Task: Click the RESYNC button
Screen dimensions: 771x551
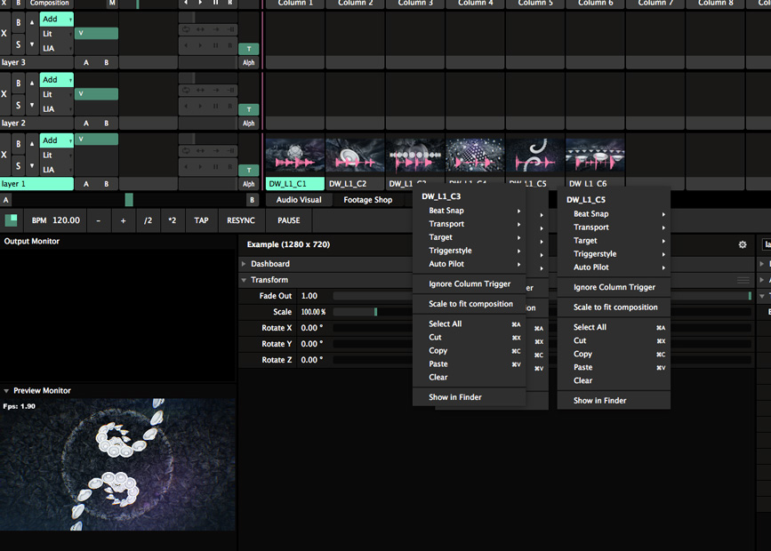Action: (241, 220)
